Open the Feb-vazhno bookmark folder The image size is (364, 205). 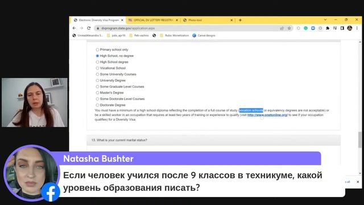(139, 35)
